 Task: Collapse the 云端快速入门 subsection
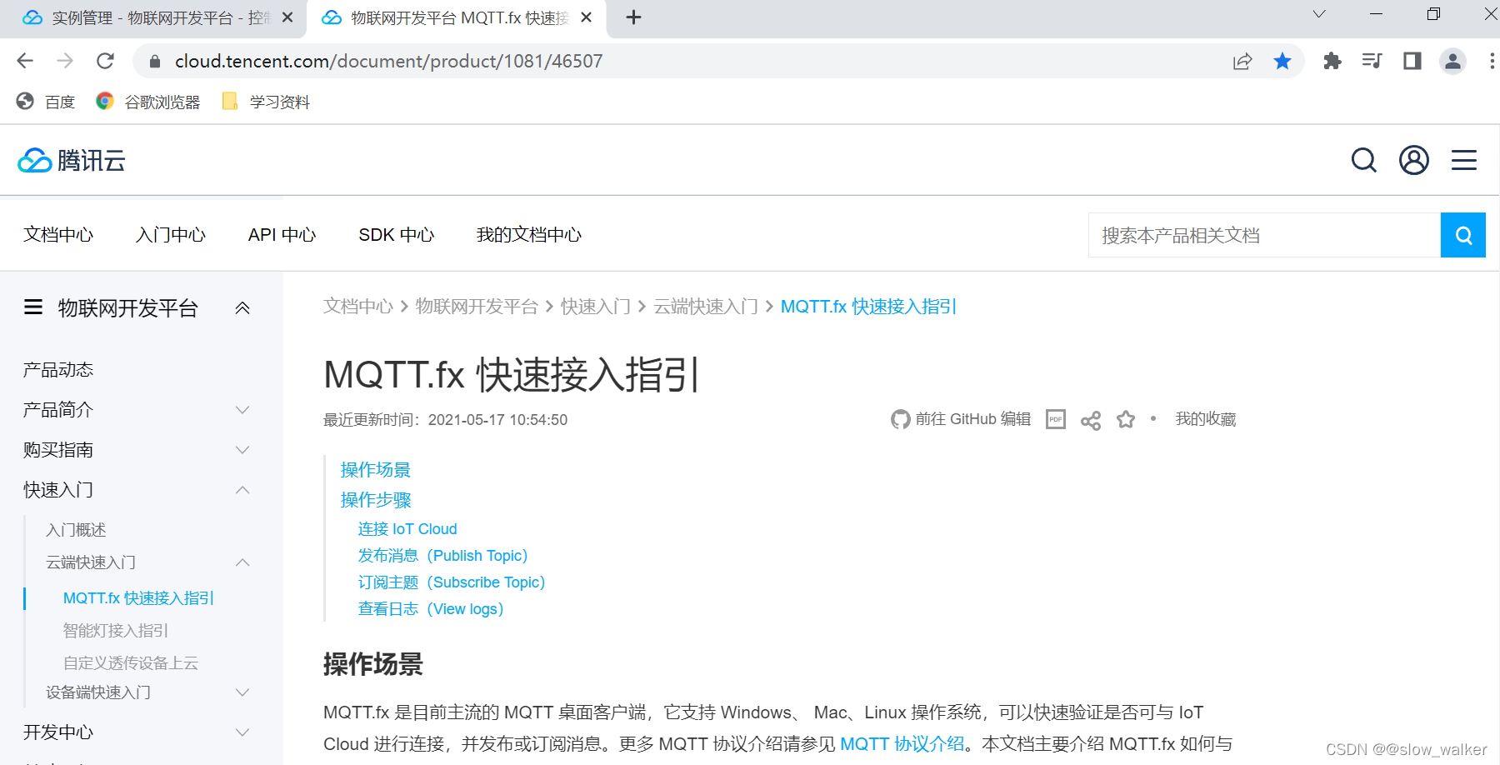(242, 562)
